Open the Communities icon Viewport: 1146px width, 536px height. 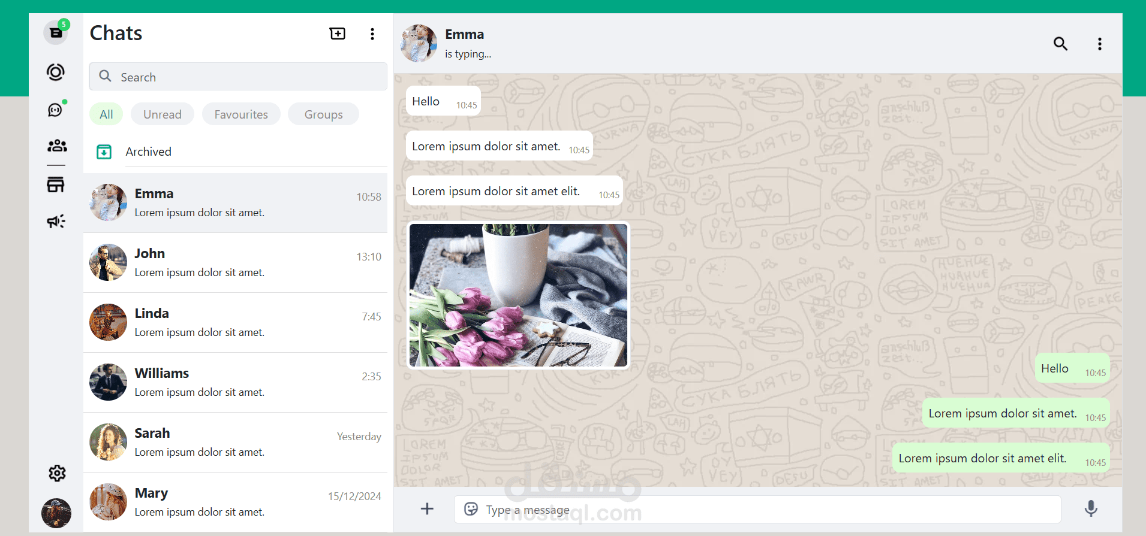(x=57, y=146)
